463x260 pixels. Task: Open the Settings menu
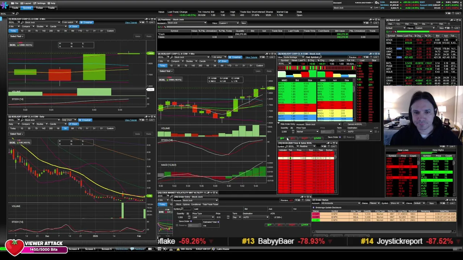(x=40, y=3)
